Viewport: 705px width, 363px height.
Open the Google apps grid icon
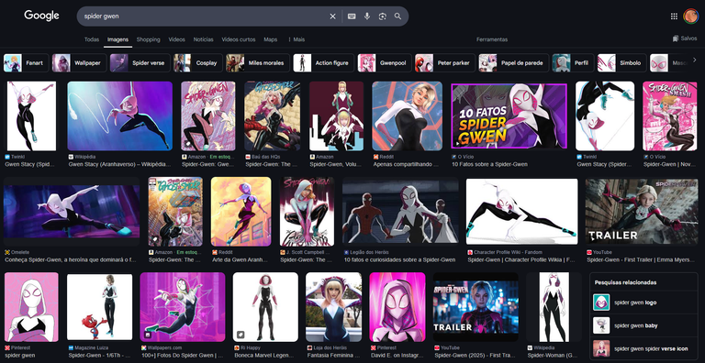[674, 16]
